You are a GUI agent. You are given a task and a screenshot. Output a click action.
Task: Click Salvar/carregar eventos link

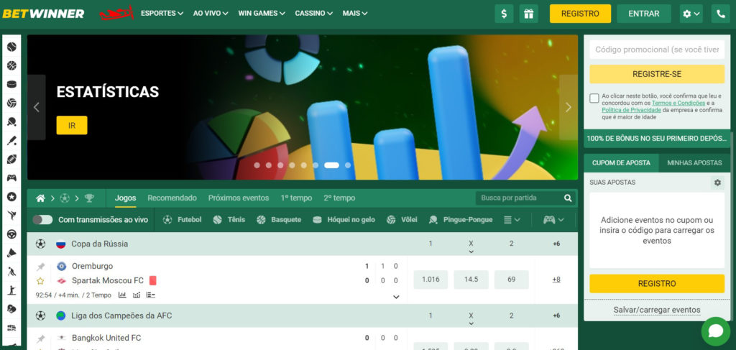(x=657, y=310)
